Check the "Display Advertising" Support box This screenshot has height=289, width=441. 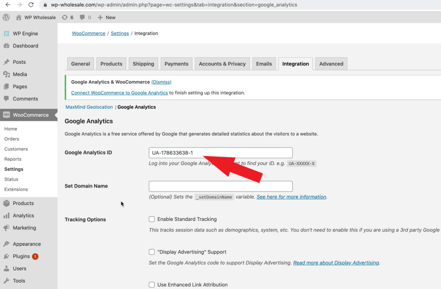[152, 252]
